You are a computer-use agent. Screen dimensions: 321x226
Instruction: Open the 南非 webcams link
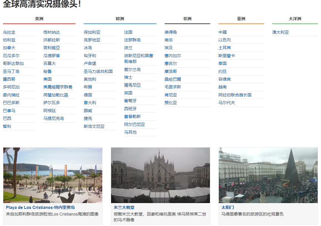click(169, 40)
